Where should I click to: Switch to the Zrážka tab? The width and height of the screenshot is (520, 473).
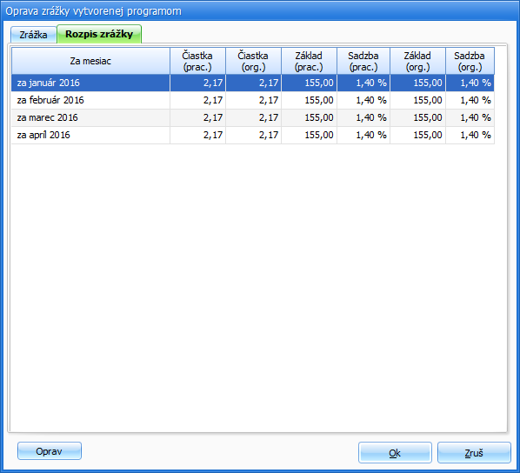[x=34, y=35]
